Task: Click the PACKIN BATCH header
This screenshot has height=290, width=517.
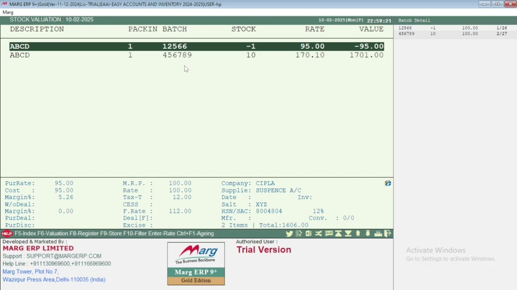Action: click(158, 29)
